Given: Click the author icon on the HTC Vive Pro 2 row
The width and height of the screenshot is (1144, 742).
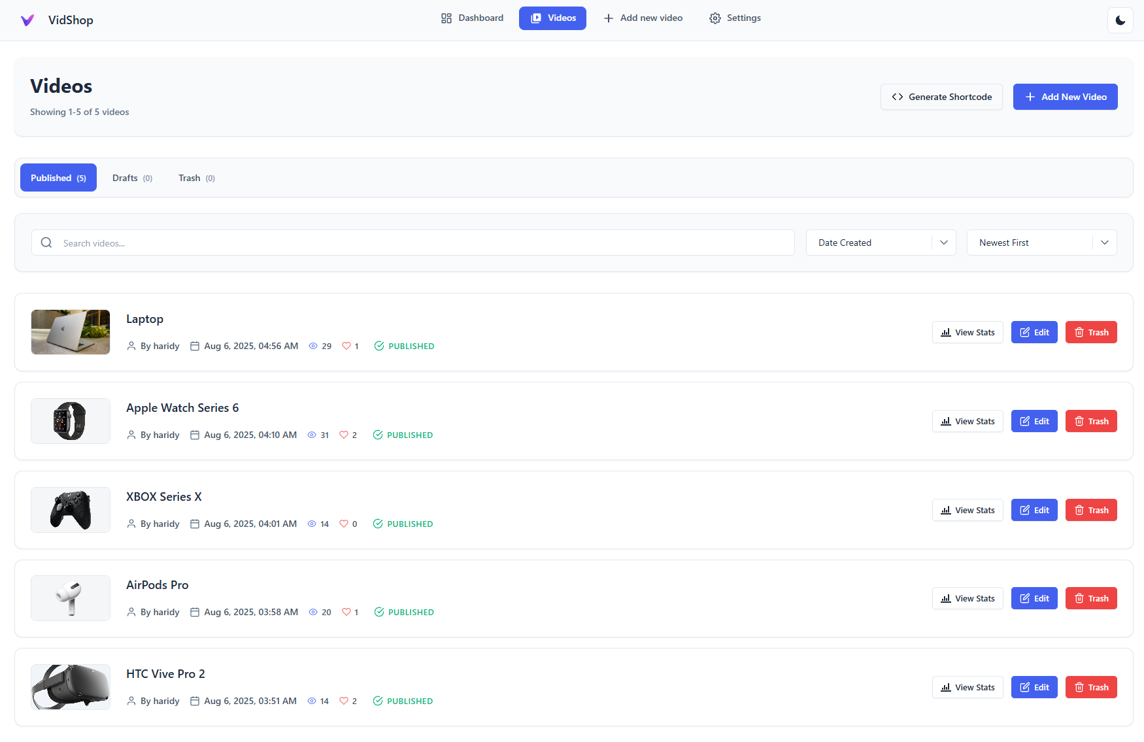Looking at the screenshot, I should tap(131, 701).
